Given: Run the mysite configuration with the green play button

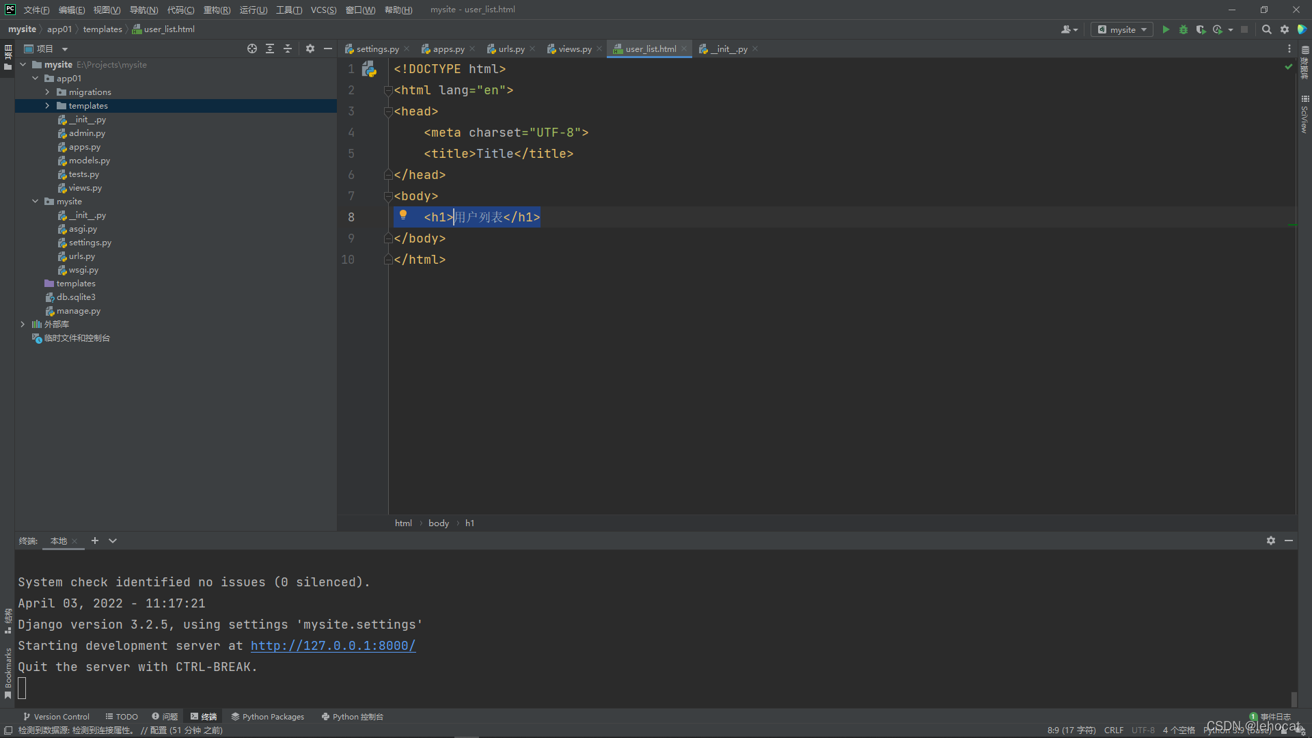Looking at the screenshot, I should click(x=1166, y=29).
